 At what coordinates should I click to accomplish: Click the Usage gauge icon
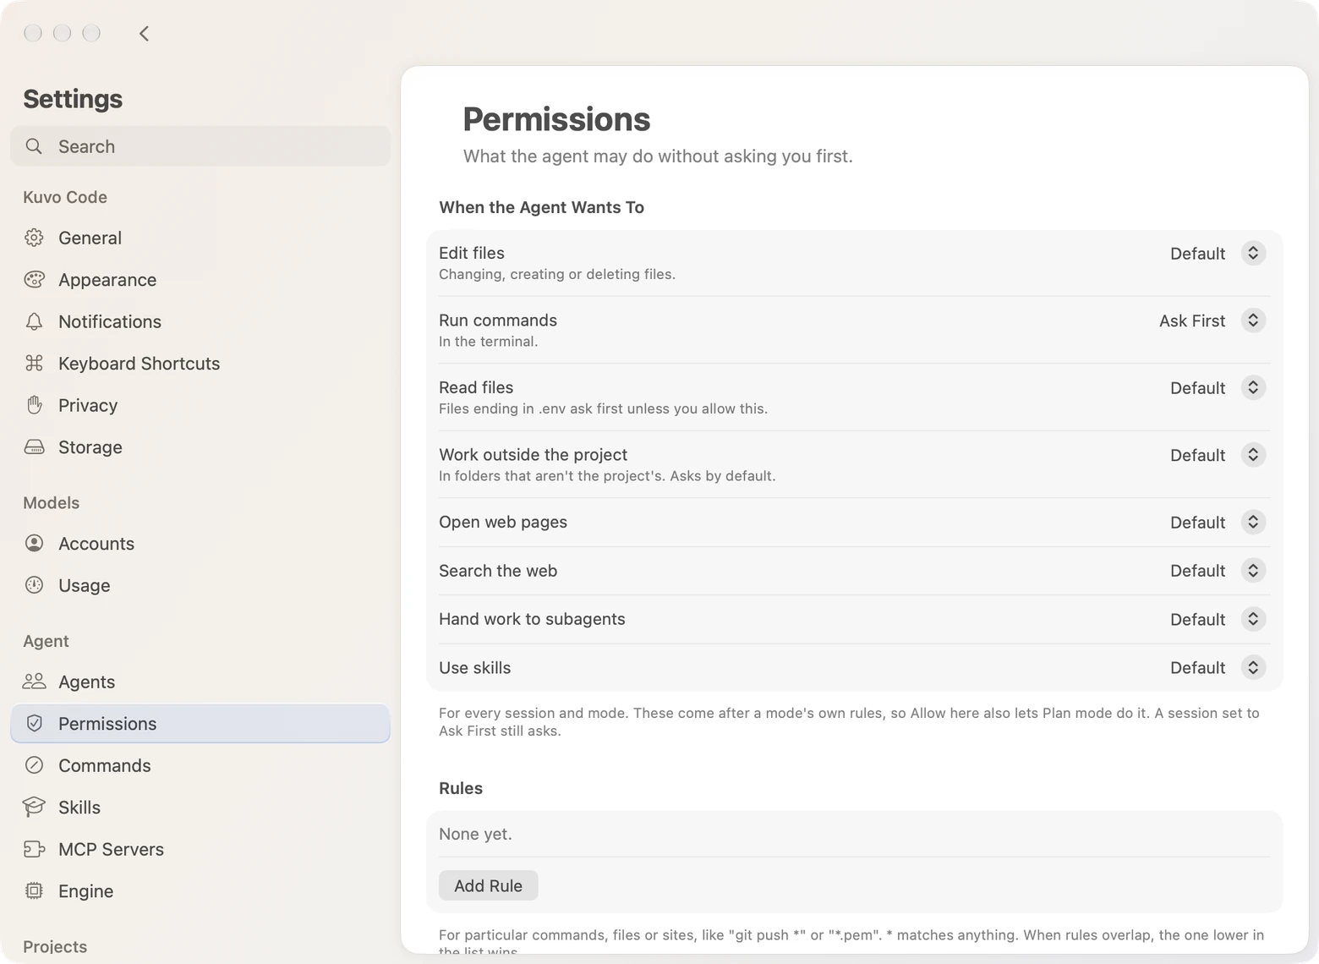click(x=34, y=585)
